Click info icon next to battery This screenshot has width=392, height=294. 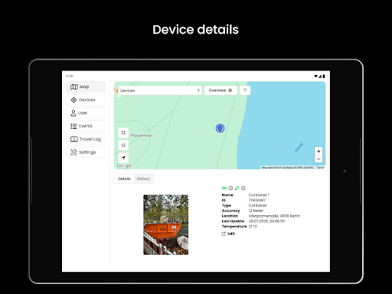(230, 188)
